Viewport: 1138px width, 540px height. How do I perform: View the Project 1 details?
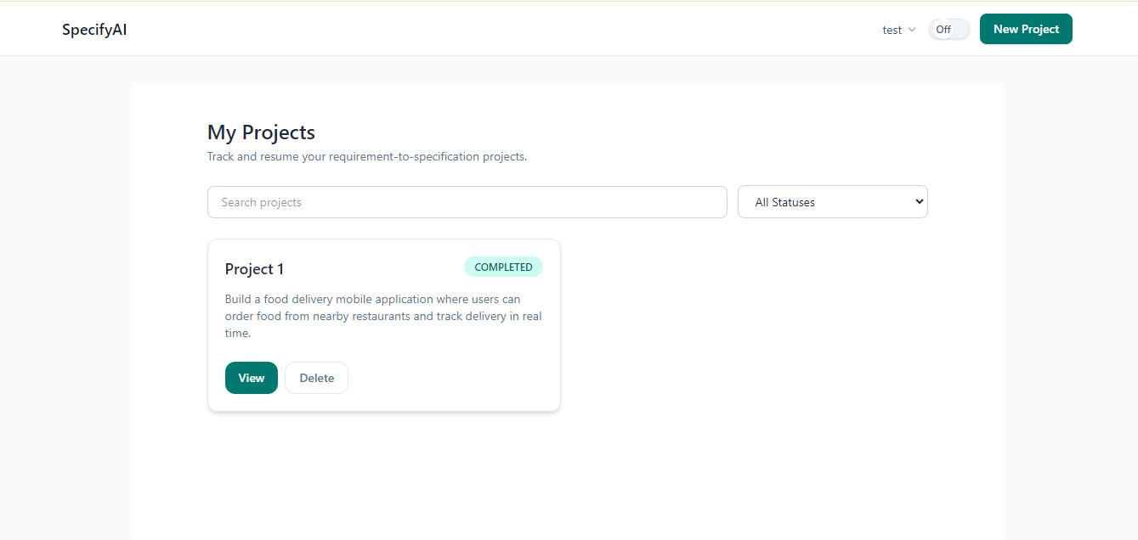click(x=252, y=378)
